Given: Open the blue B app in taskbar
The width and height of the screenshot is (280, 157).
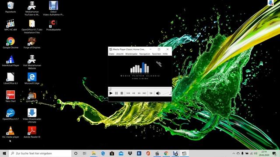Looking at the screenshot, I should click(139, 153).
